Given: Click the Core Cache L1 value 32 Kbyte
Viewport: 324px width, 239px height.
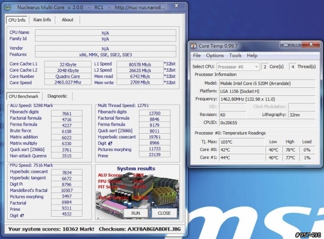Looking at the screenshot, I should point(68,64).
